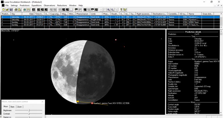223x118 pixels.
Task: Sort by the Limb column header
Action: tap(96, 14)
